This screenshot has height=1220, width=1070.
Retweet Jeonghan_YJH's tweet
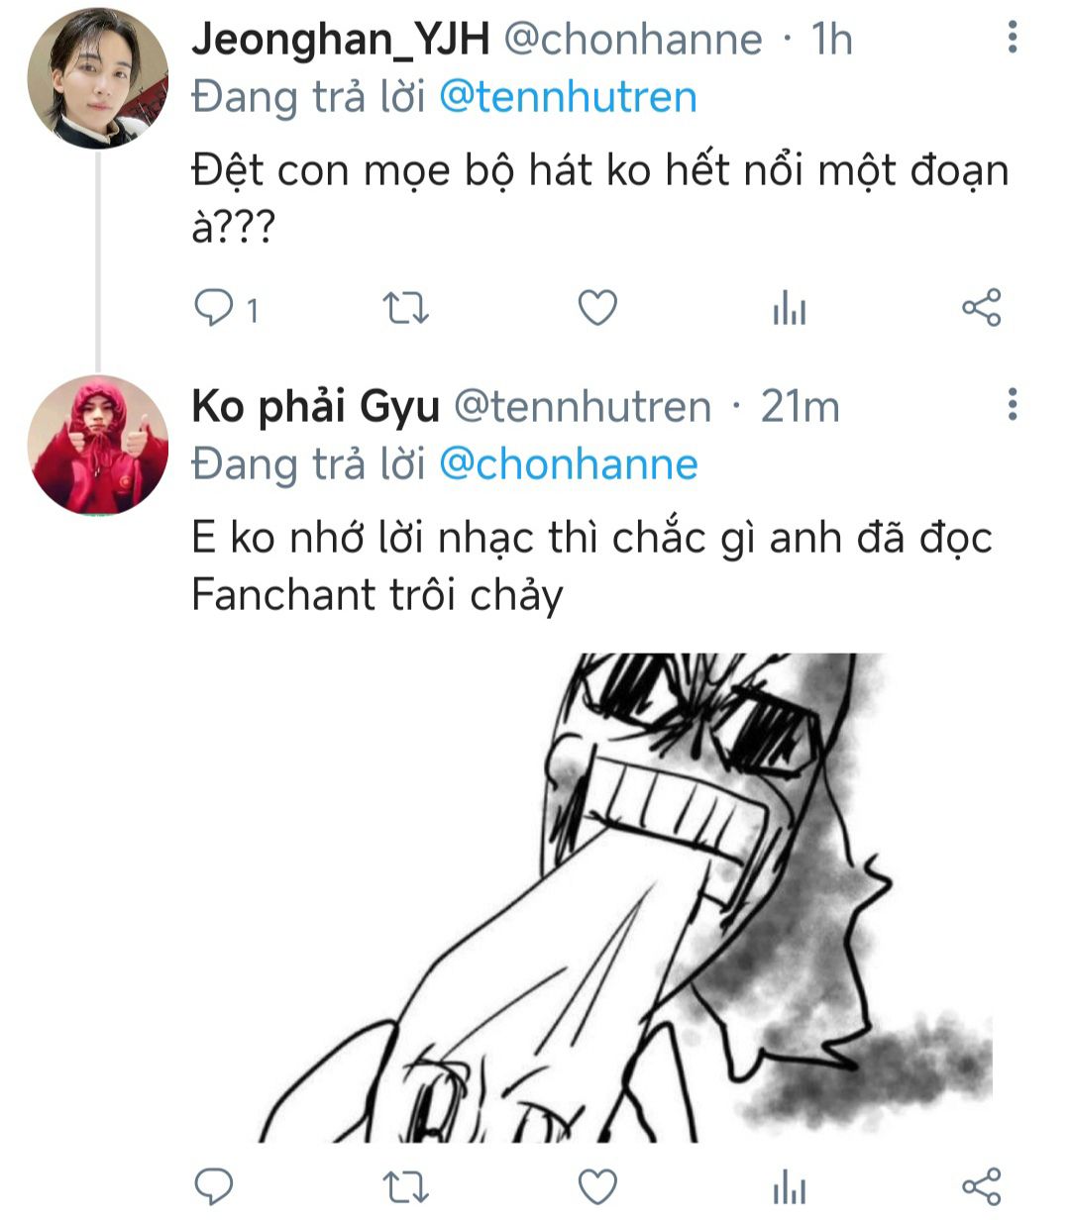click(405, 309)
